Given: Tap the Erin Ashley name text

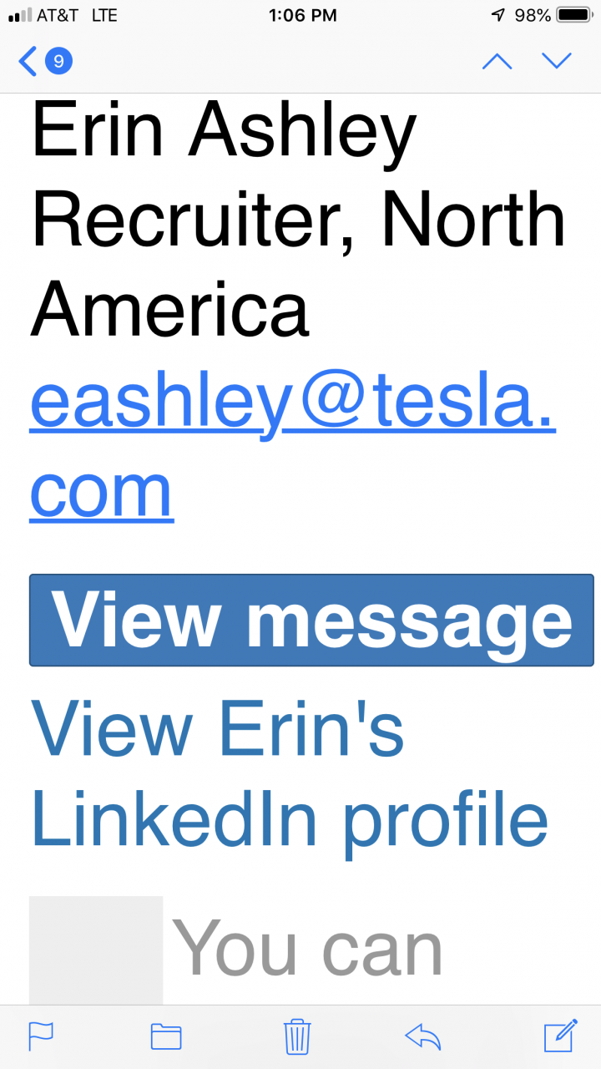Looking at the screenshot, I should (223, 131).
